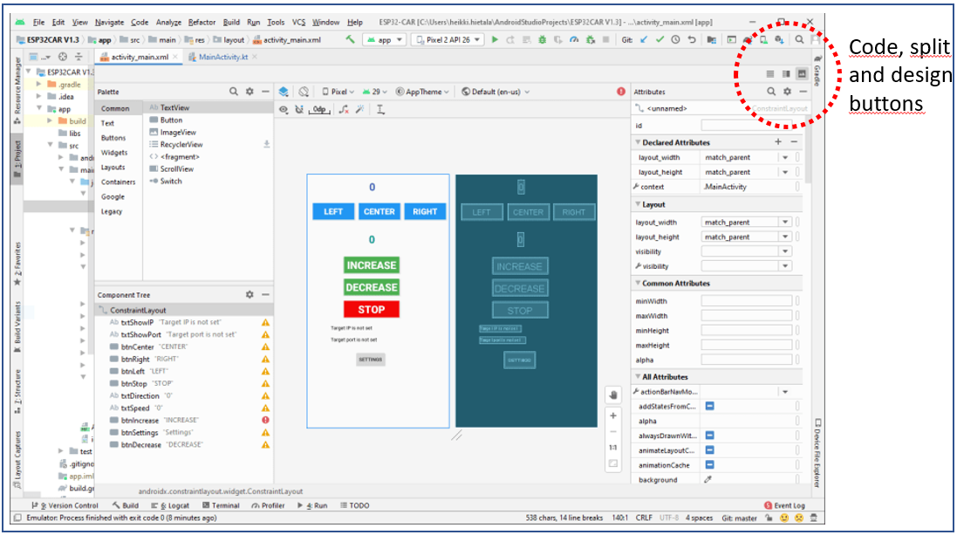Revert changes with the Git undo arrow
The width and height of the screenshot is (957, 535).
tap(692, 39)
